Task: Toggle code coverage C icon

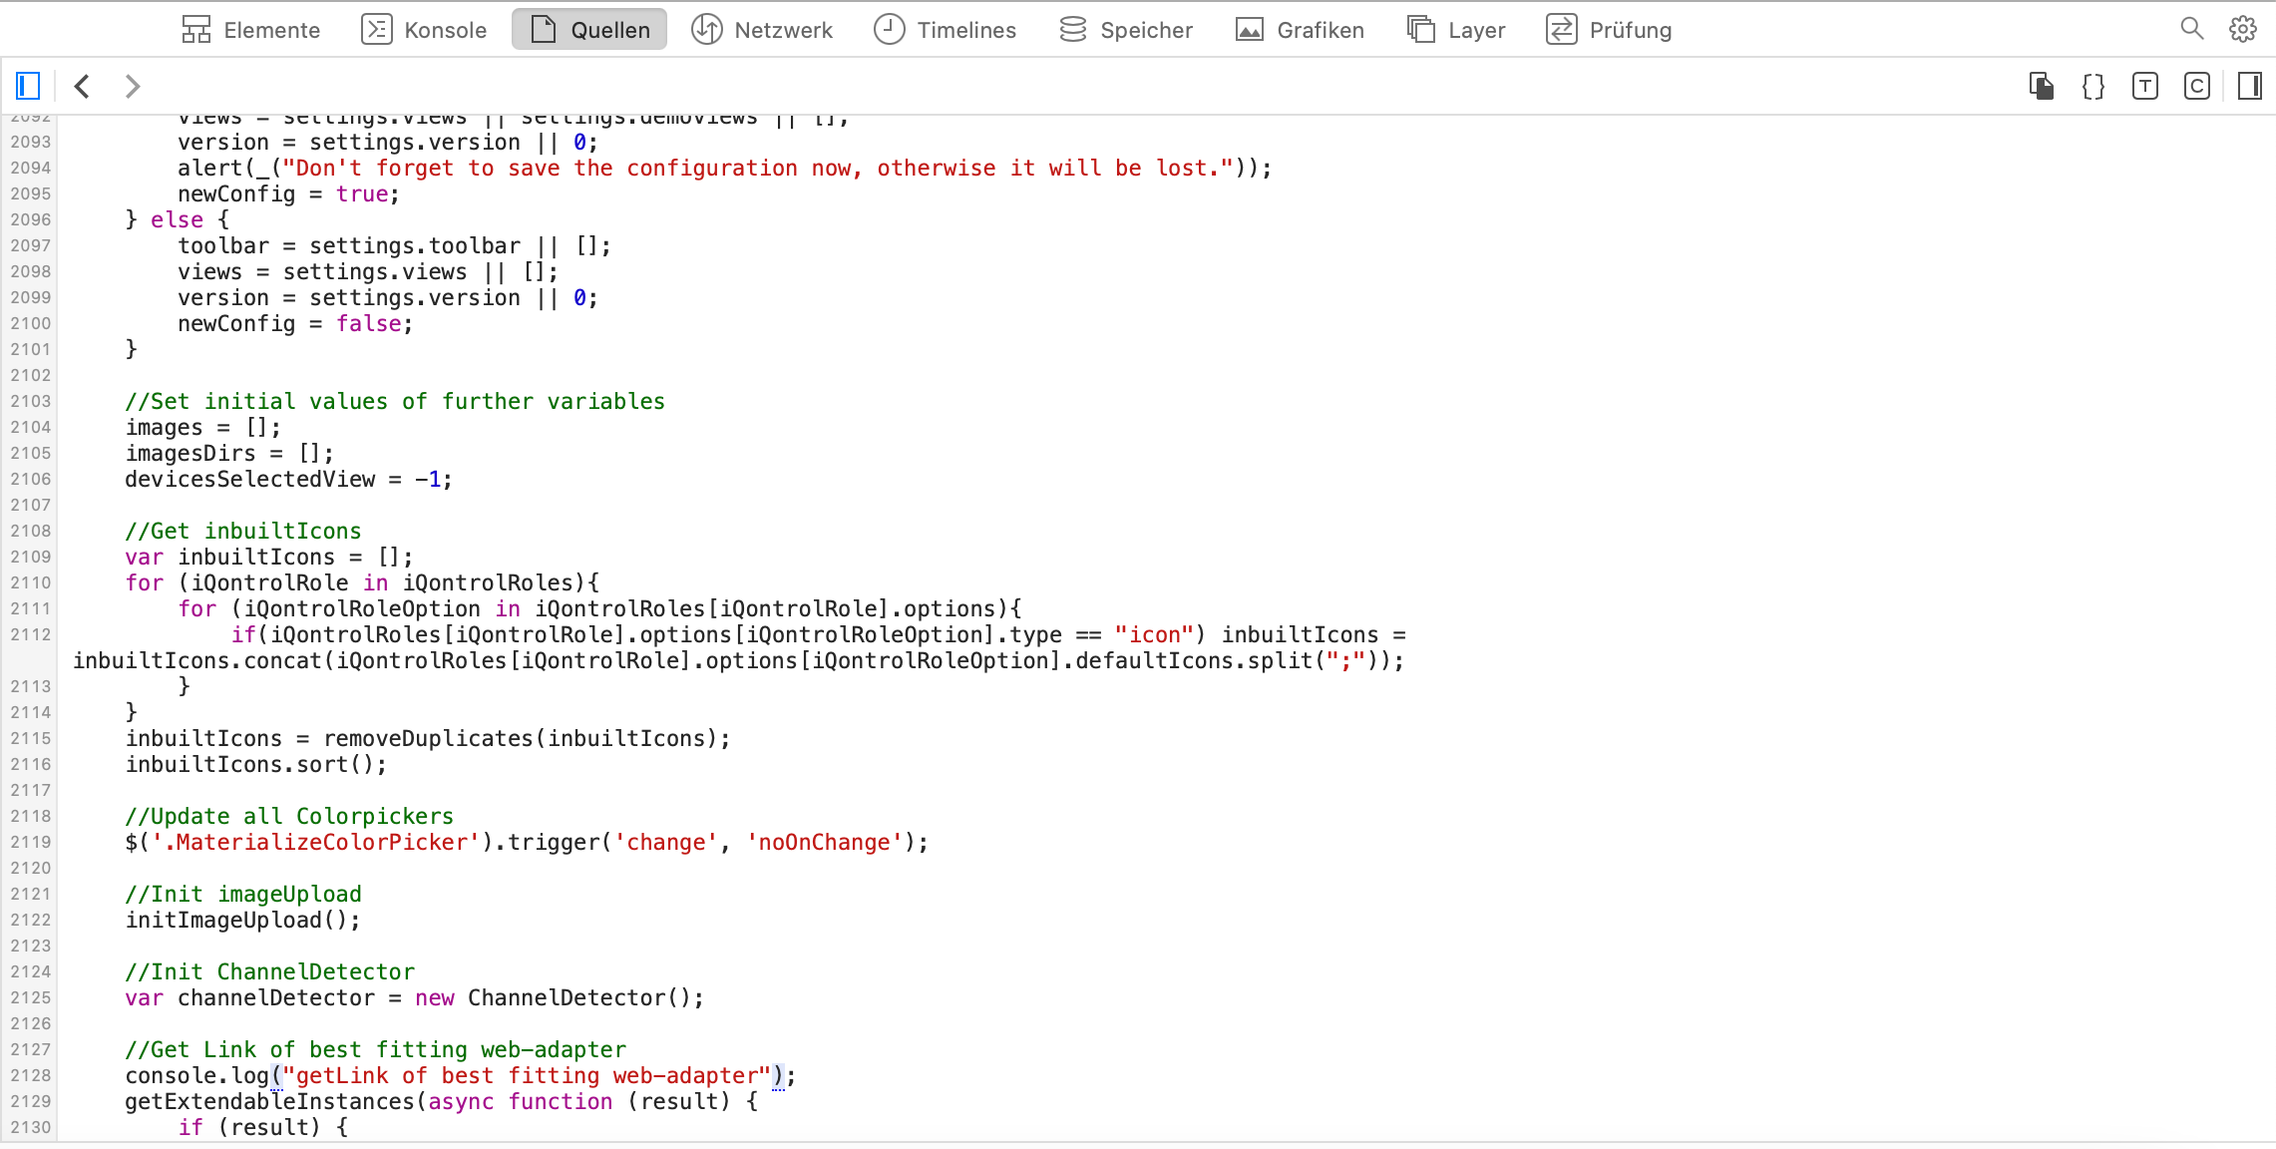Action: (x=2197, y=86)
